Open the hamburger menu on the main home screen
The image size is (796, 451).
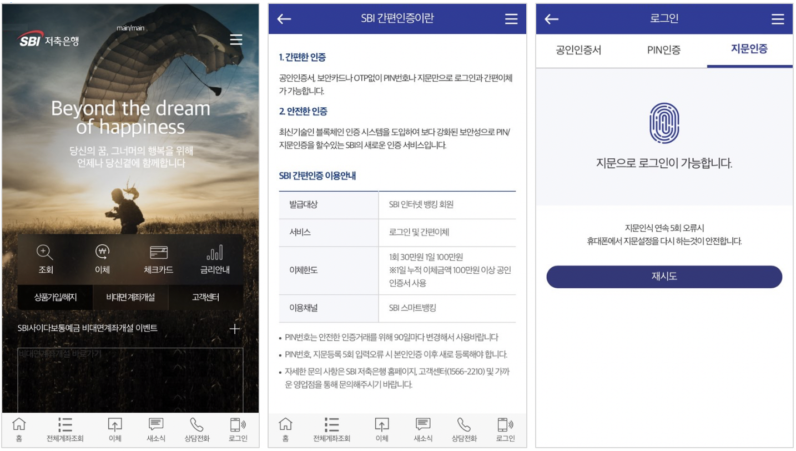point(236,39)
